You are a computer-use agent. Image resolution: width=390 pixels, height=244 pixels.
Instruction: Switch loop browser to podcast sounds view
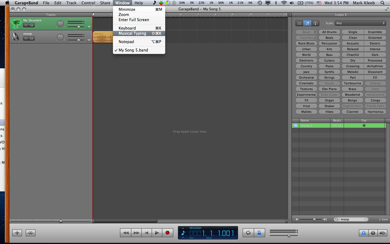tap(315, 23)
